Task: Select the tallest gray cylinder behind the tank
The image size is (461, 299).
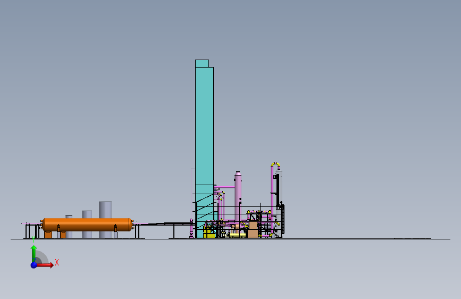Action: coord(105,210)
